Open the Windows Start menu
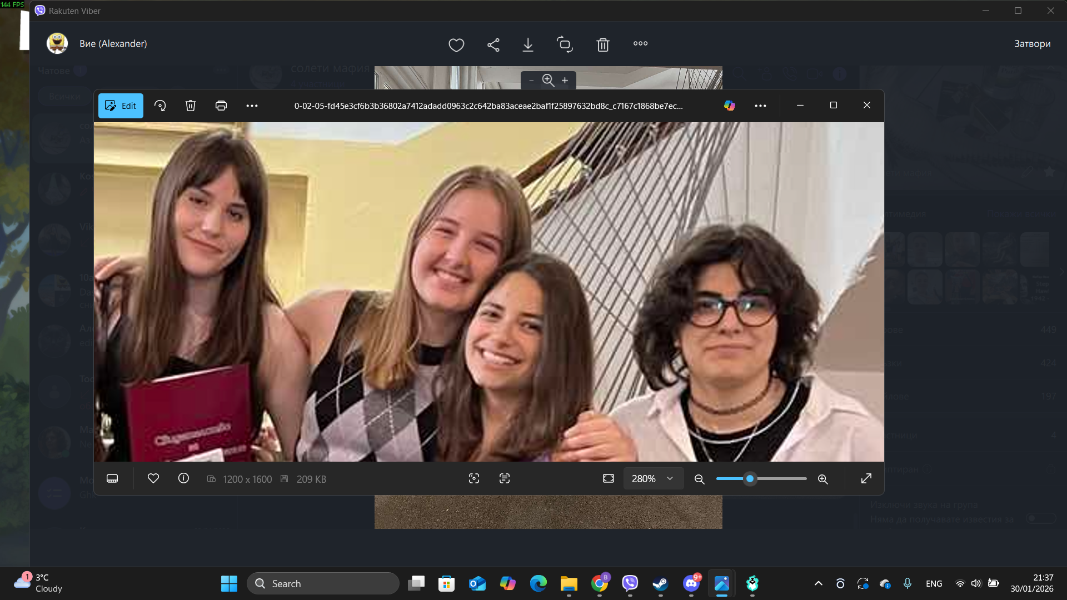Image resolution: width=1067 pixels, height=600 pixels. pyautogui.click(x=230, y=583)
